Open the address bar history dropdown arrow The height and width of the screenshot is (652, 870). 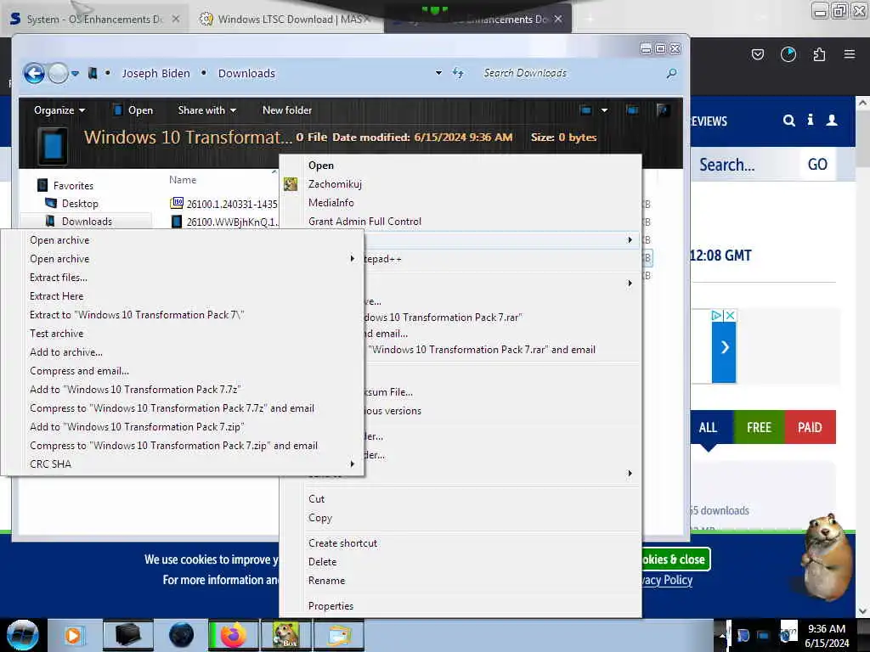[x=438, y=73]
